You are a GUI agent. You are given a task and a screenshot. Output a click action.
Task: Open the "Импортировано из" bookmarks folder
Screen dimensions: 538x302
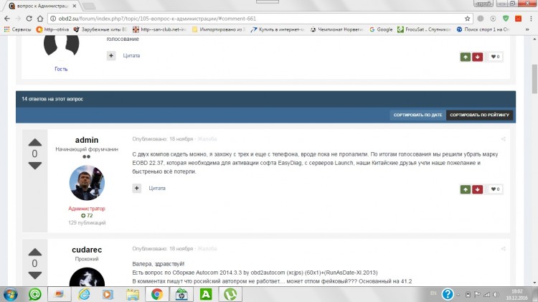tap(219, 29)
